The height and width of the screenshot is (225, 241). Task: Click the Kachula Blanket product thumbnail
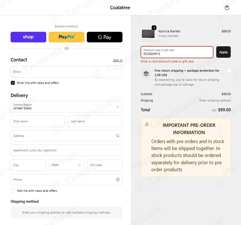point(148,34)
